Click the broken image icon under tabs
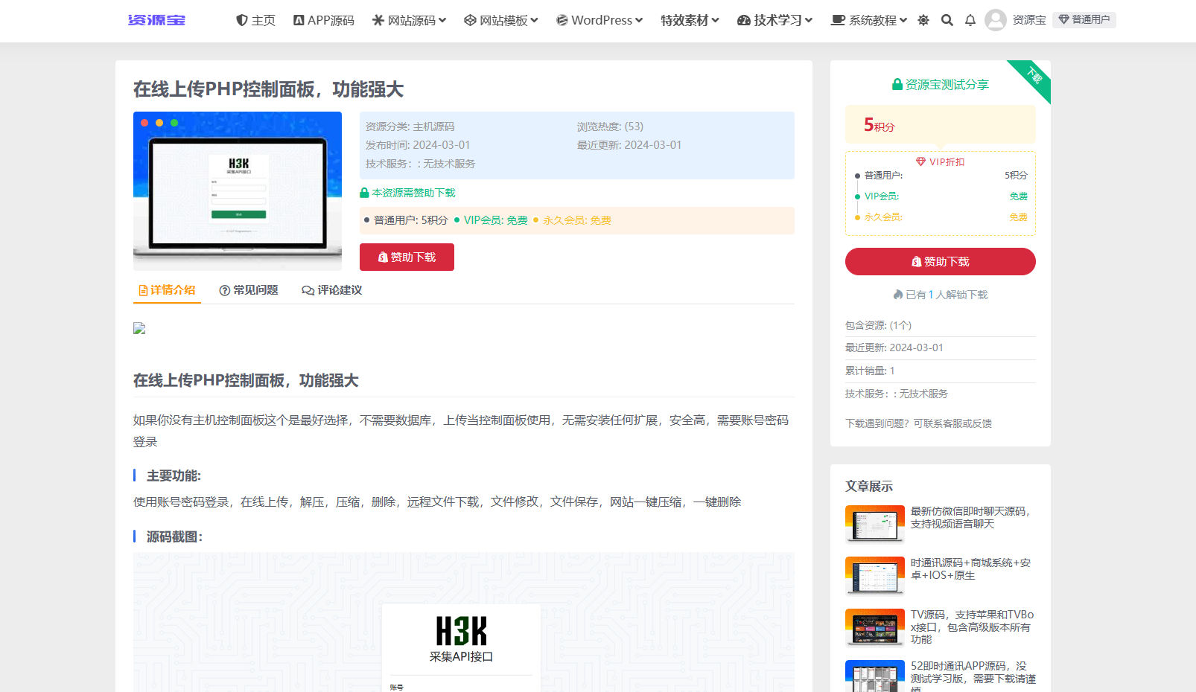1196x692 pixels. click(x=139, y=328)
